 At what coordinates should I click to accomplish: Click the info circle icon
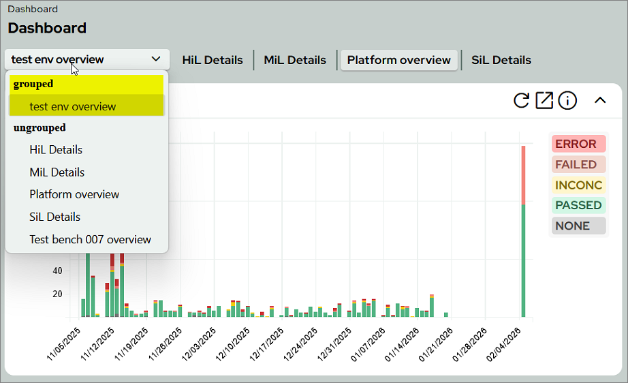point(567,101)
